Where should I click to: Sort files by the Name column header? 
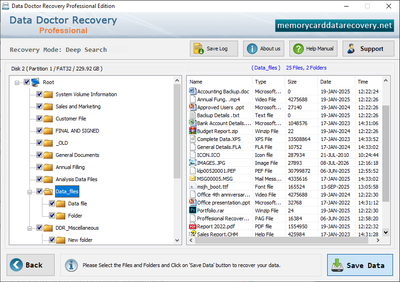pos(220,82)
